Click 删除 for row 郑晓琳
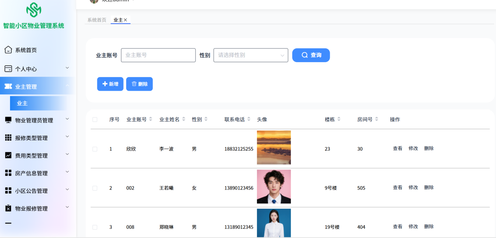This screenshot has height=238, width=496. (x=429, y=227)
